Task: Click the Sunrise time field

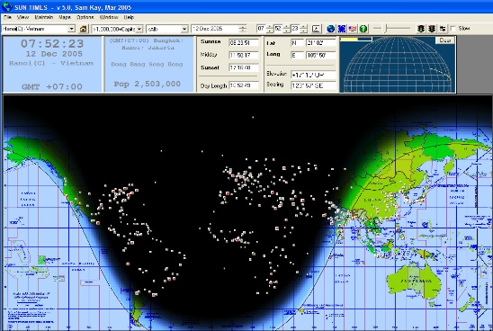Action: pos(244,43)
